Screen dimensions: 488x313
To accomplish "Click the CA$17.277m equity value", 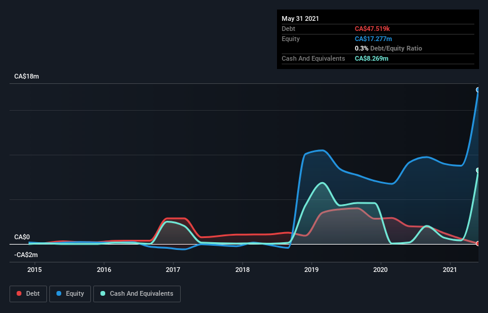I will click(x=373, y=39).
